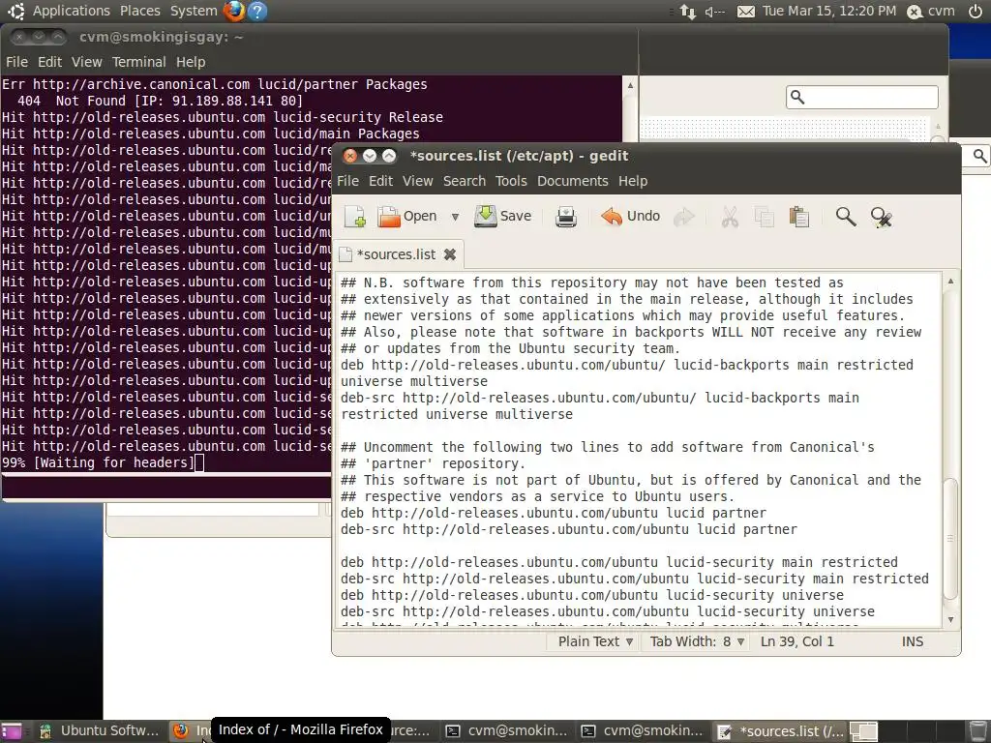Image resolution: width=991 pixels, height=743 pixels.
Task: Click the Copy icon in gedit toolbar
Action: click(x=765, y=217)
